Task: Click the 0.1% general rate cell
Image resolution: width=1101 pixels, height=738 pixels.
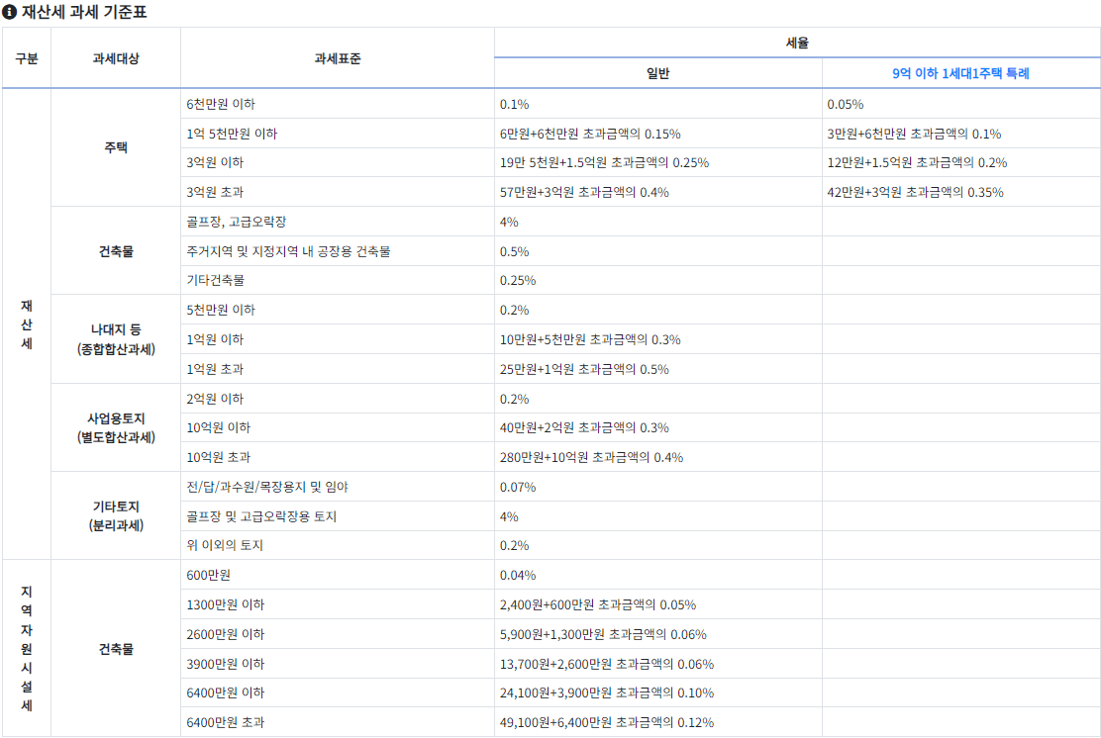Action: [x=658, y=104]
